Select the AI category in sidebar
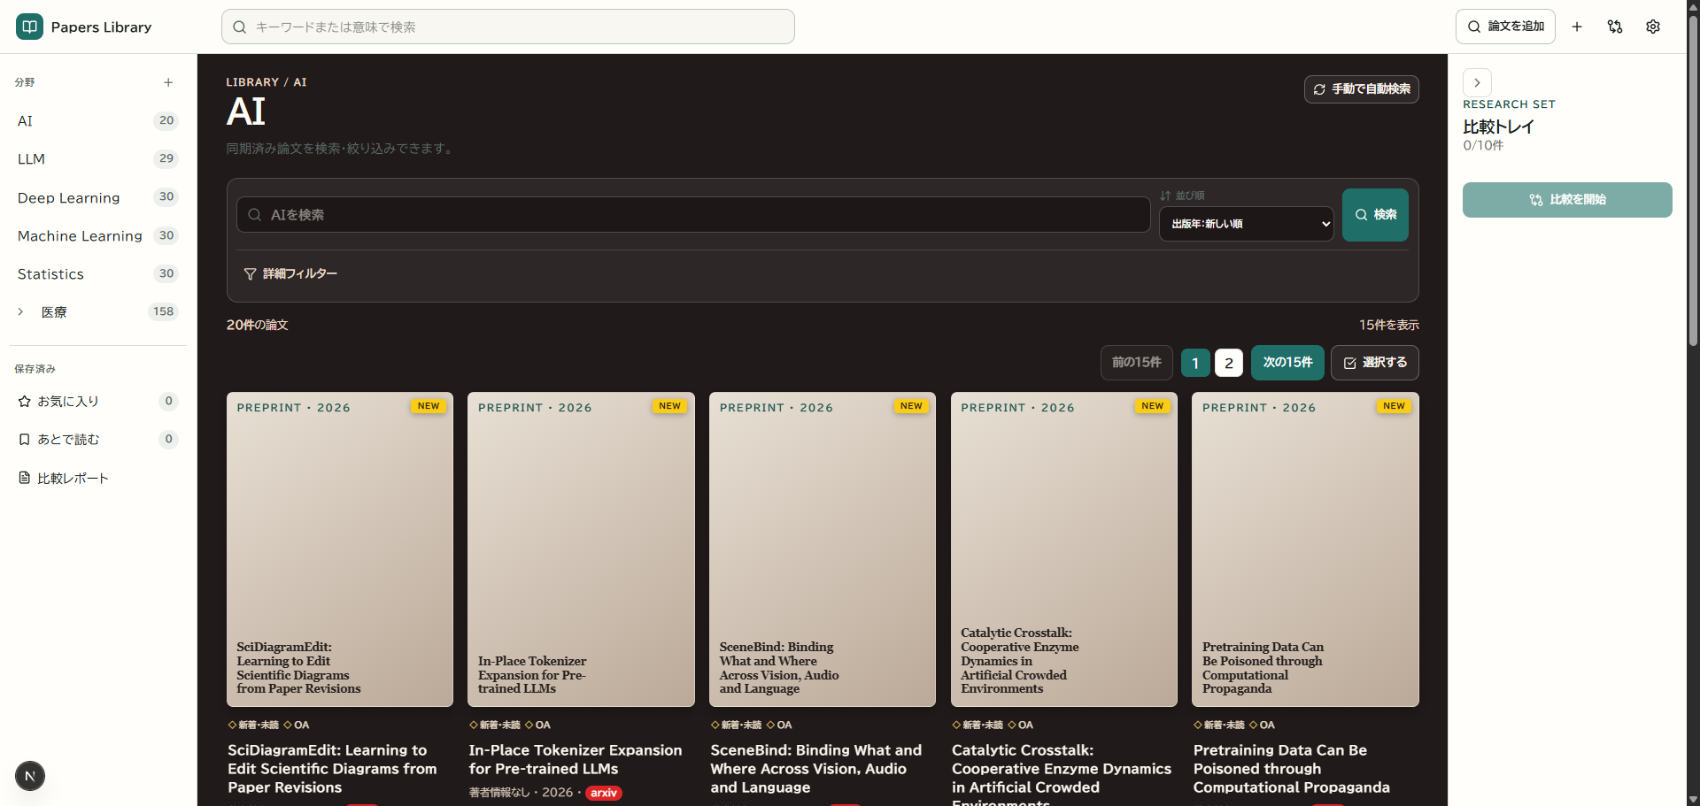The height and width of the screenshot is (806, 1700). pos(98,120)
